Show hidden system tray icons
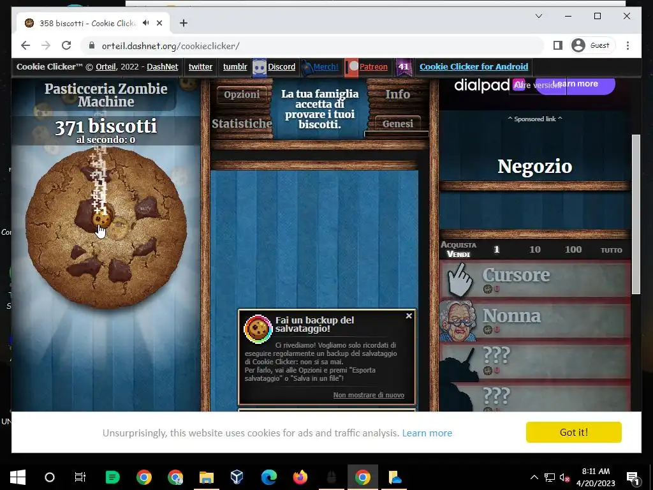This screenshot has width=653, height=490. 534,477
